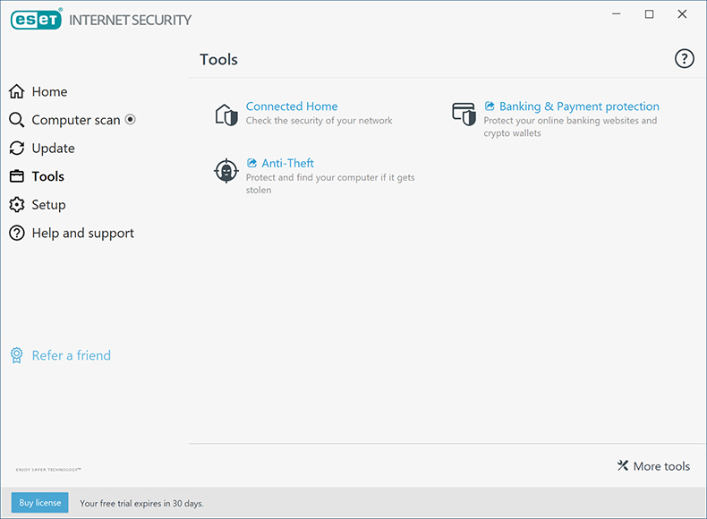
Task: Open the help question mark icon beside Tools
Action: 684,59
